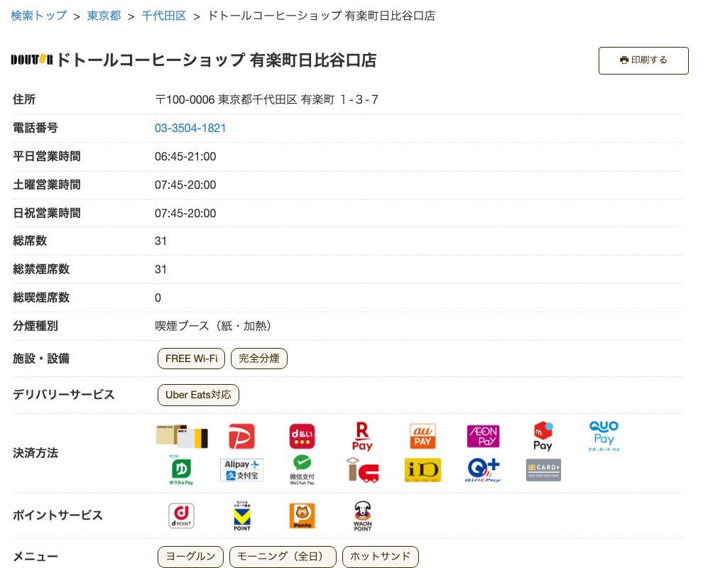This screenshot has width=703, height=568.
Task: Click weekday hours value 06:45-21:00
Action: point(185,156)
